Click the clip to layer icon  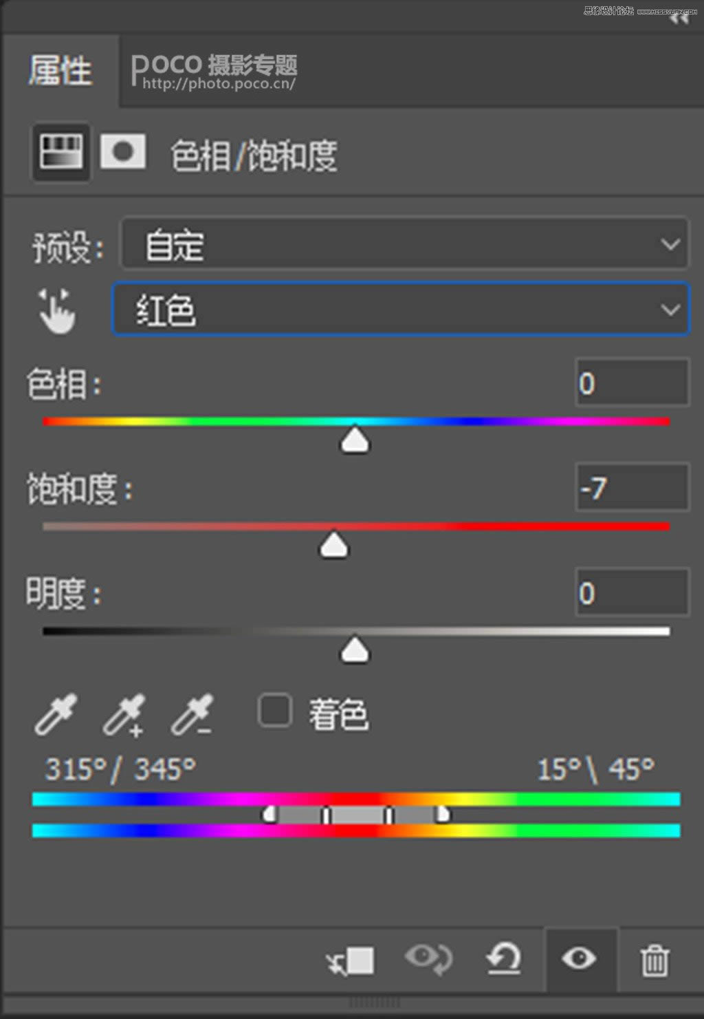tap(351, 961)
